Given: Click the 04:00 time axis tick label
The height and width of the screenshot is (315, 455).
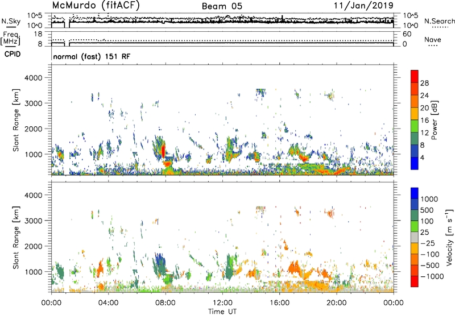Looking at the screenshot, I should [x=108, y=303].
